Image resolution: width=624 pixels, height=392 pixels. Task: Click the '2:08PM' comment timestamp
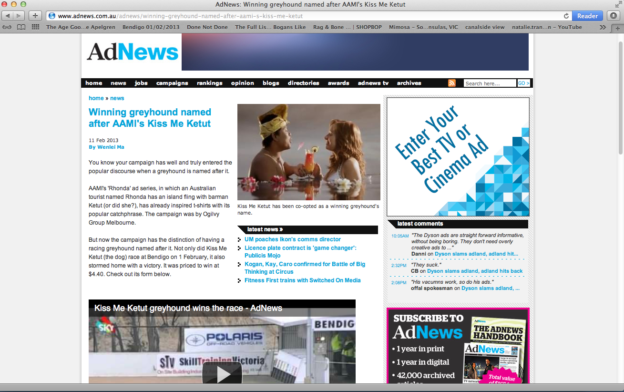point(399,282)
